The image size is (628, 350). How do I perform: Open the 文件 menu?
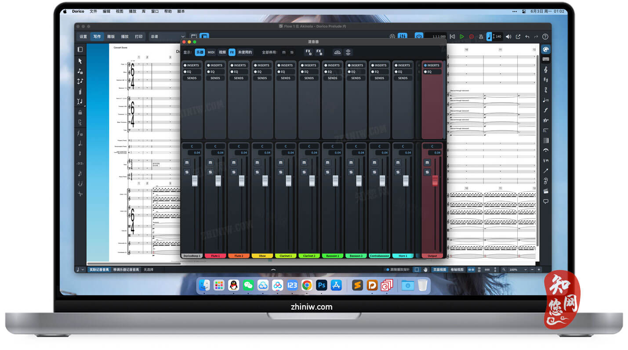[x=93, y=11]
